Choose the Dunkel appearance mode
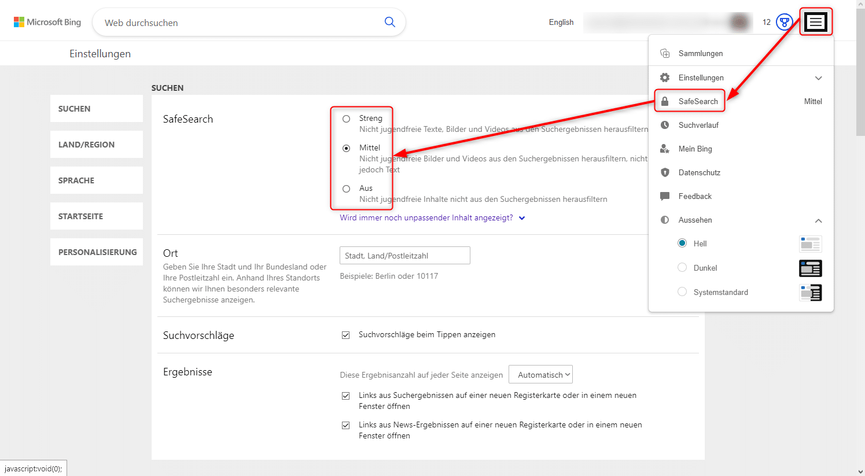The width and height of the screenshot is (865, 476). [682, 267]
